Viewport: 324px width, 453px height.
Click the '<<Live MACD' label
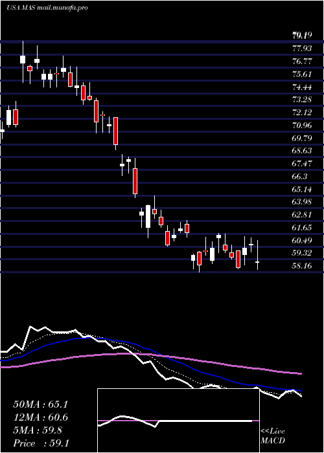tap(273, 436)
